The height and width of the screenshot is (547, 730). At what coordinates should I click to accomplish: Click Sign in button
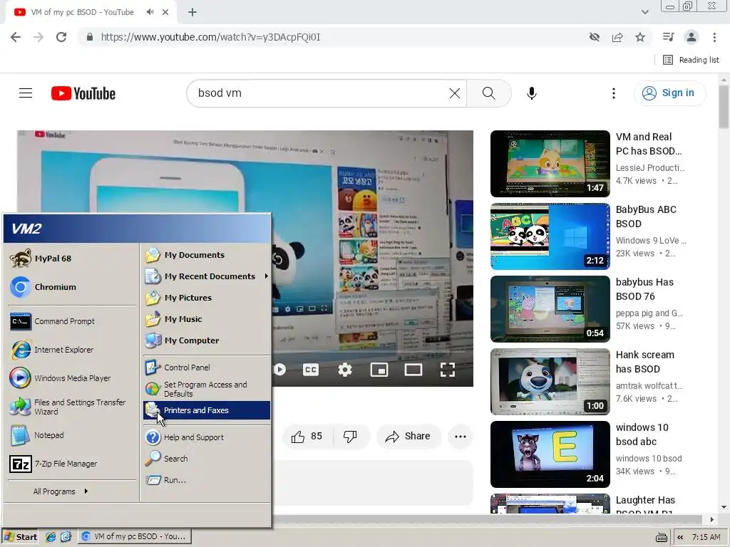click(x=669, y=93)
